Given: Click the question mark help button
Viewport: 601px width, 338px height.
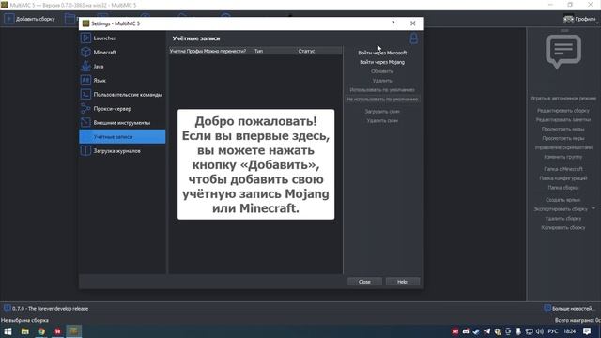Looking at the screenshot, I should tap(393, 23).
